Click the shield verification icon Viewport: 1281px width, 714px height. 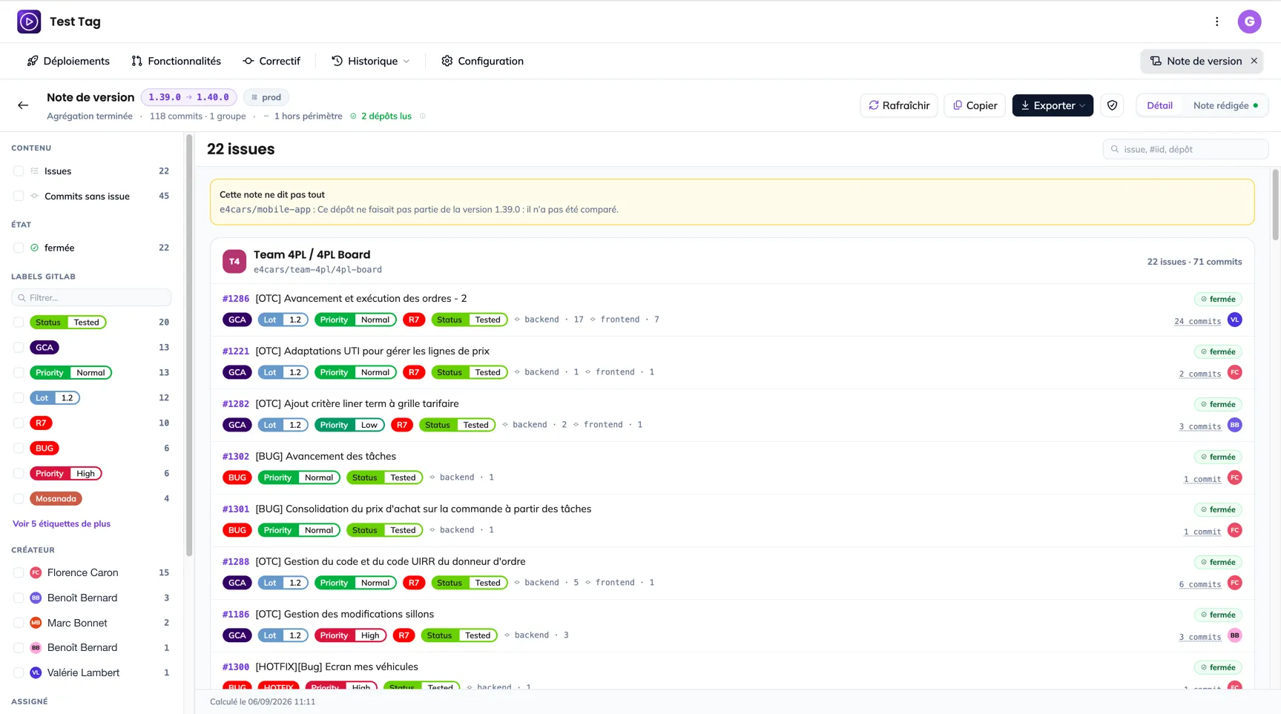(1112, 105)
